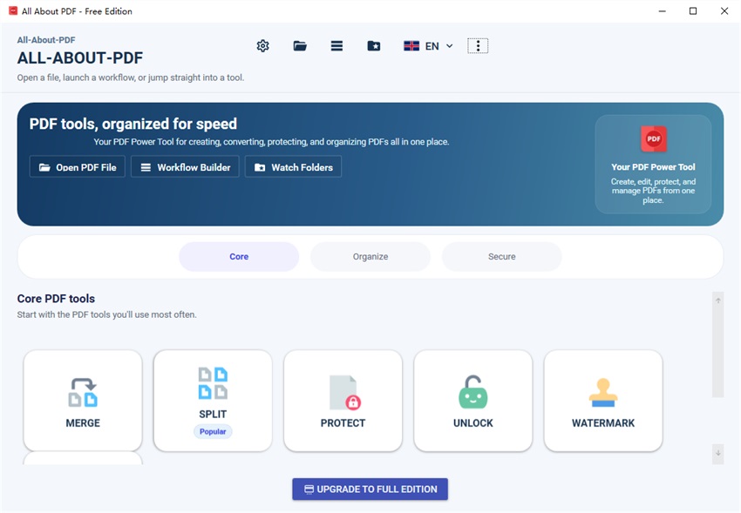This screenshot has width=741, height=513.
Task: Select the SPLIT tool card
Action: (x=213, y=401)
